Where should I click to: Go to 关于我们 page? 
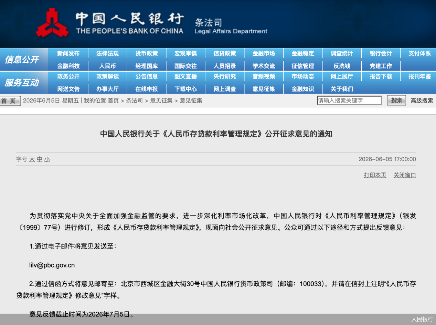[342, 89]
